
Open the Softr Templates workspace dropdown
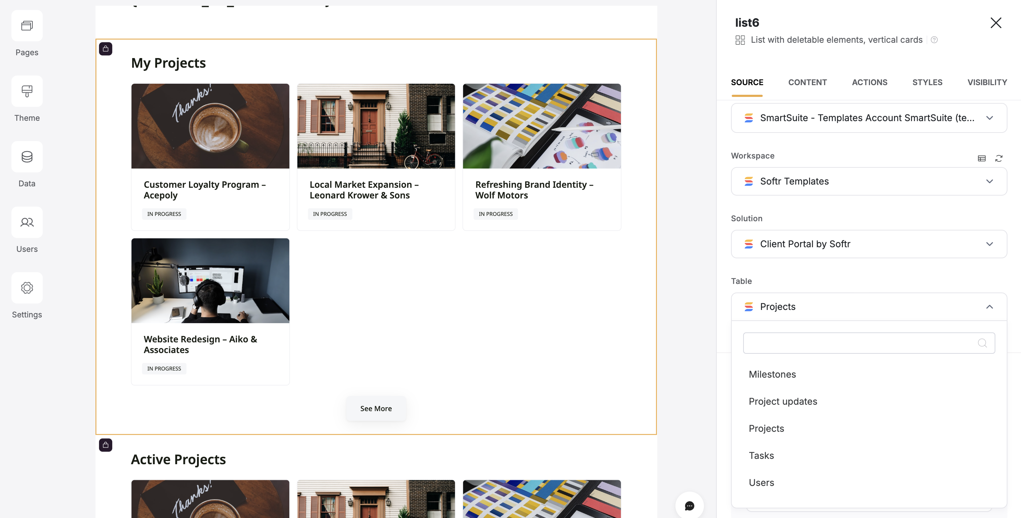pos(869,182)
